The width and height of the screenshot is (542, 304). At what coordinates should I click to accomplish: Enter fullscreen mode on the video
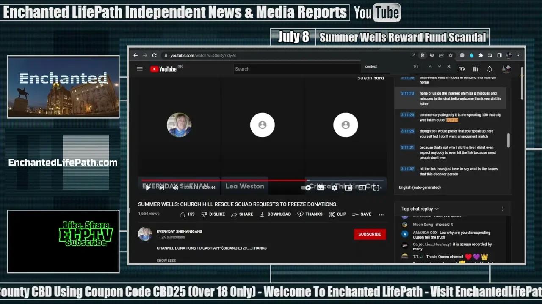coord(376,188)
